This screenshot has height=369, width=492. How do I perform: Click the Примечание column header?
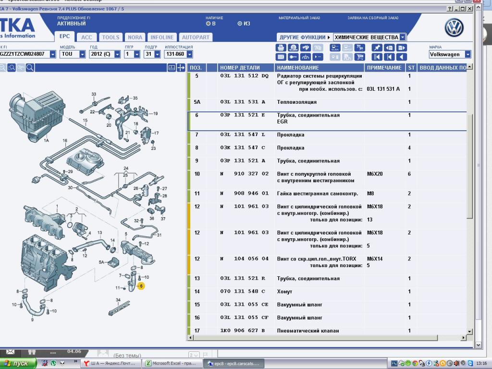384,67
